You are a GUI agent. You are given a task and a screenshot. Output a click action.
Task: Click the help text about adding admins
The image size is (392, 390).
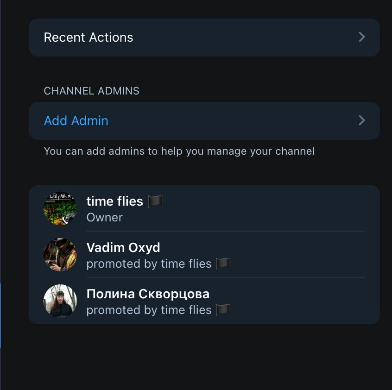[x=179, y=151]
